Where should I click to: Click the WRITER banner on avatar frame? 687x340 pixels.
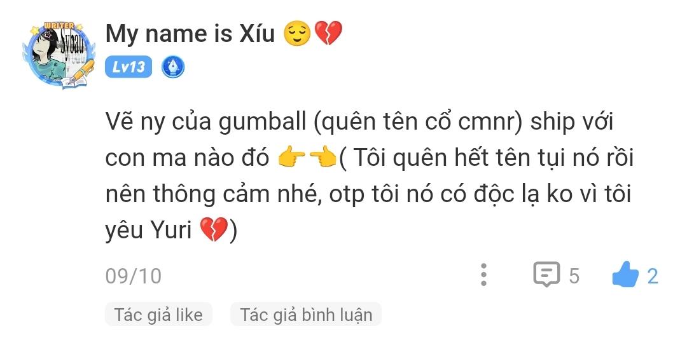(x=57, y=26)
